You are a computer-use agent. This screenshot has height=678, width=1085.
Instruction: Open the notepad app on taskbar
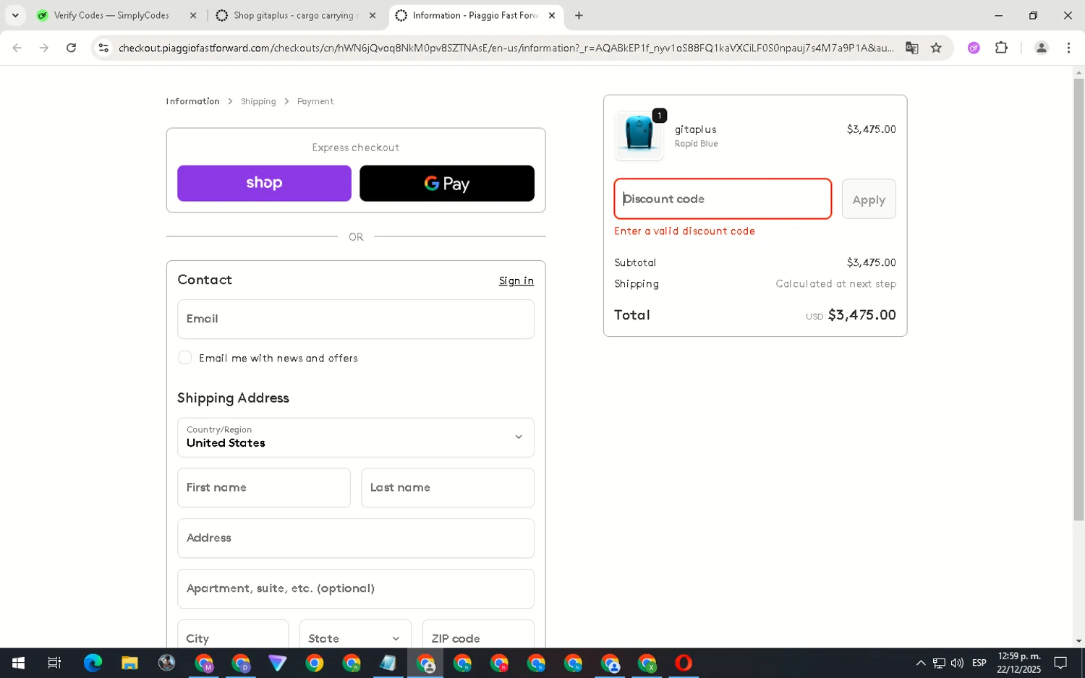click(x=388, y=663)
